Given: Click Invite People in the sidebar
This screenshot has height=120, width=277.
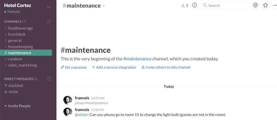Looking at the screenshot, I should (19, 106).
